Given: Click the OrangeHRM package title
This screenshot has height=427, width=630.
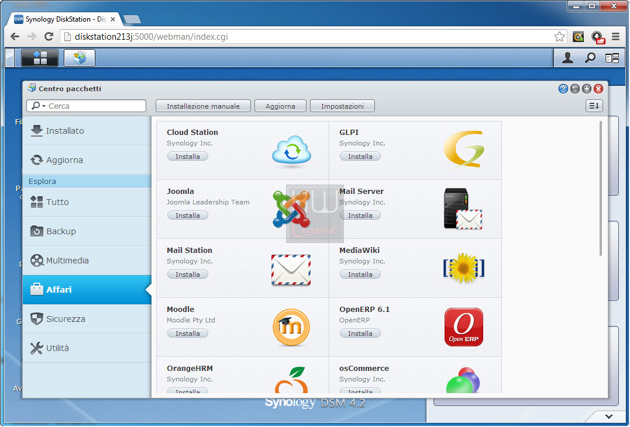Looking at the screenshot, I should click(190, 369).
